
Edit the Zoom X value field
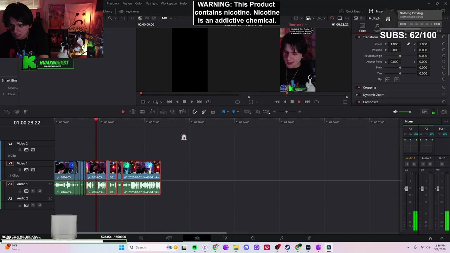[394, 44]
